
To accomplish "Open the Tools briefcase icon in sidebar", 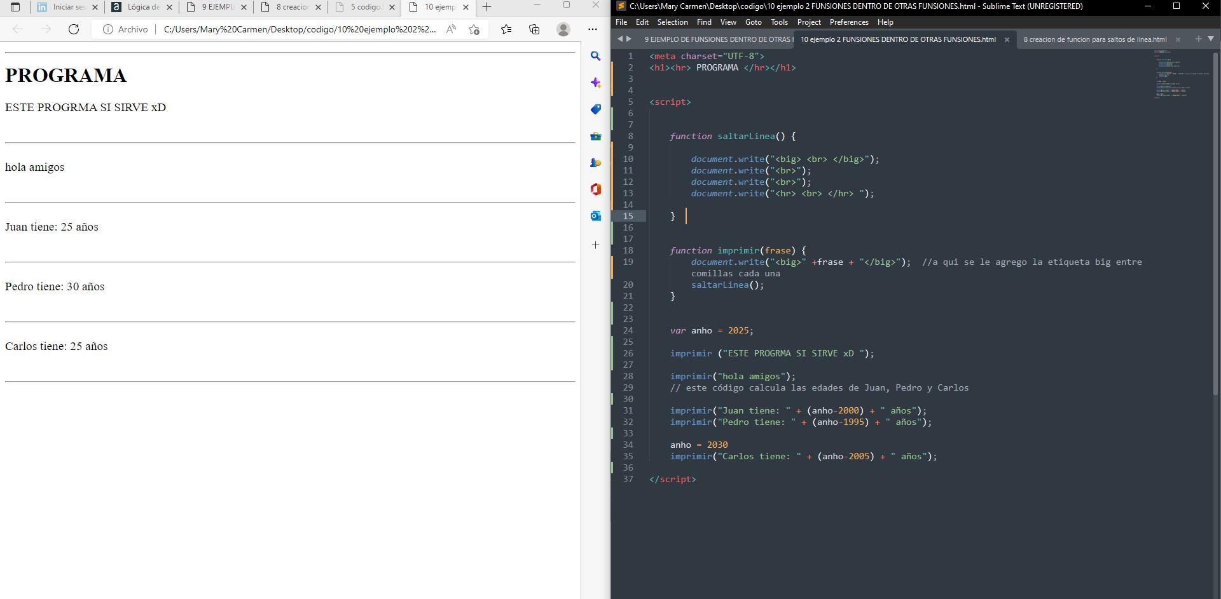I will [x=595, y=136].
